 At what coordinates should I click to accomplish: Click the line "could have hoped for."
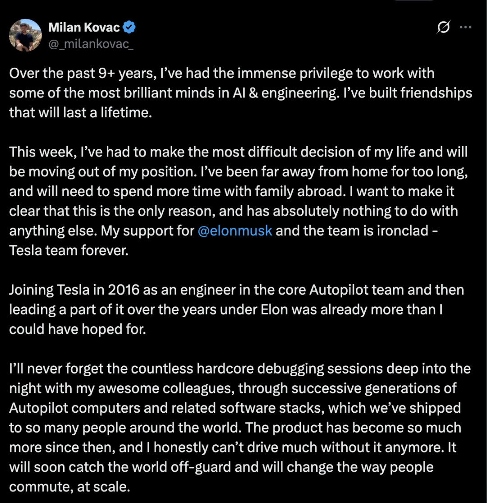[78, 329]
